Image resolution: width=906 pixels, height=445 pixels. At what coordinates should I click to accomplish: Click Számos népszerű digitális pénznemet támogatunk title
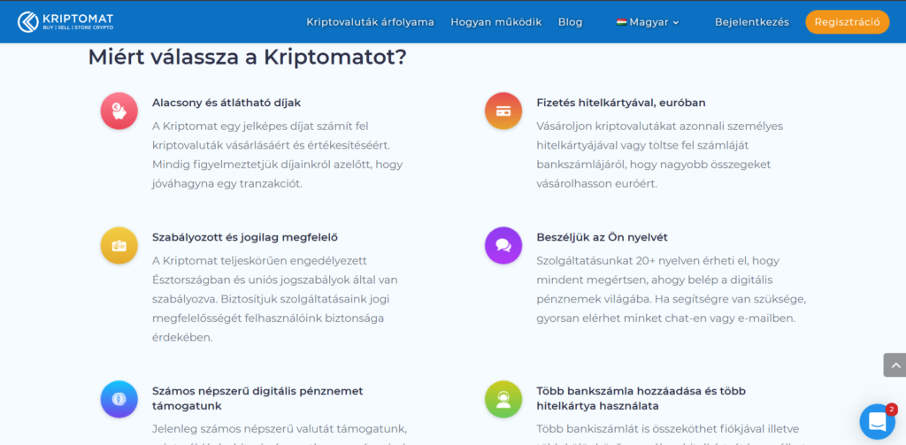[x=257, y=399]
